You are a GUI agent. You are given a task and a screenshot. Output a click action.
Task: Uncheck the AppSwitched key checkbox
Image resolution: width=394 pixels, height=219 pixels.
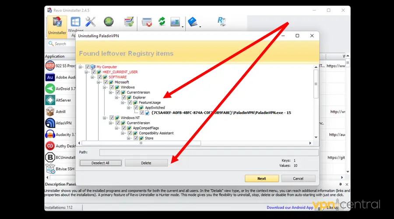136,107
